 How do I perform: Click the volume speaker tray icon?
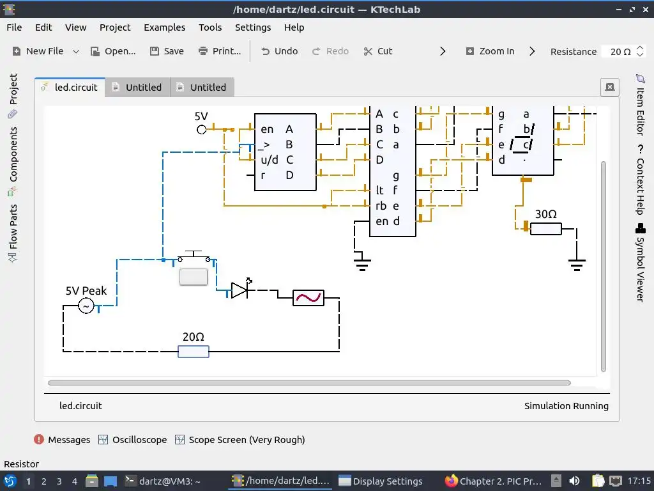574,481
